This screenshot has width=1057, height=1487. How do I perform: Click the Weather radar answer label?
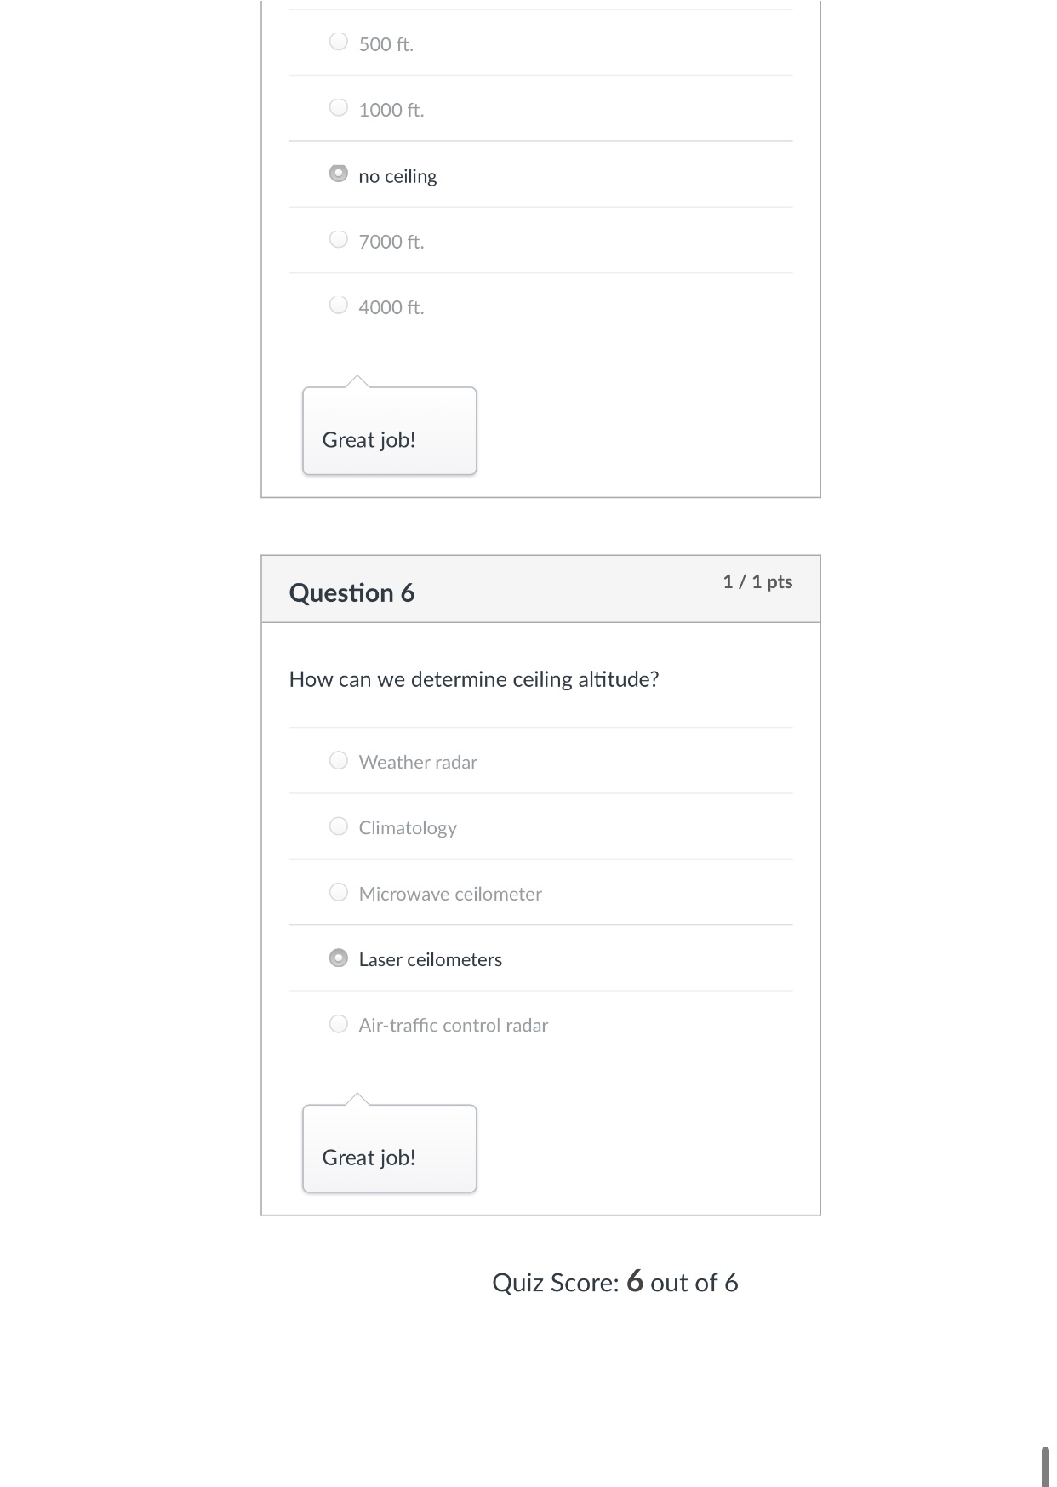point(418,762)
